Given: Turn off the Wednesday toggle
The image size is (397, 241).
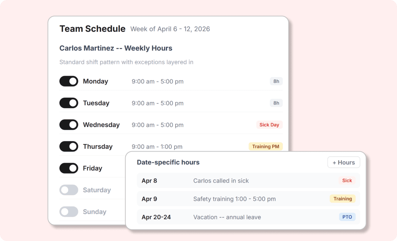Looking at the screenshot, I should (69, 125).
